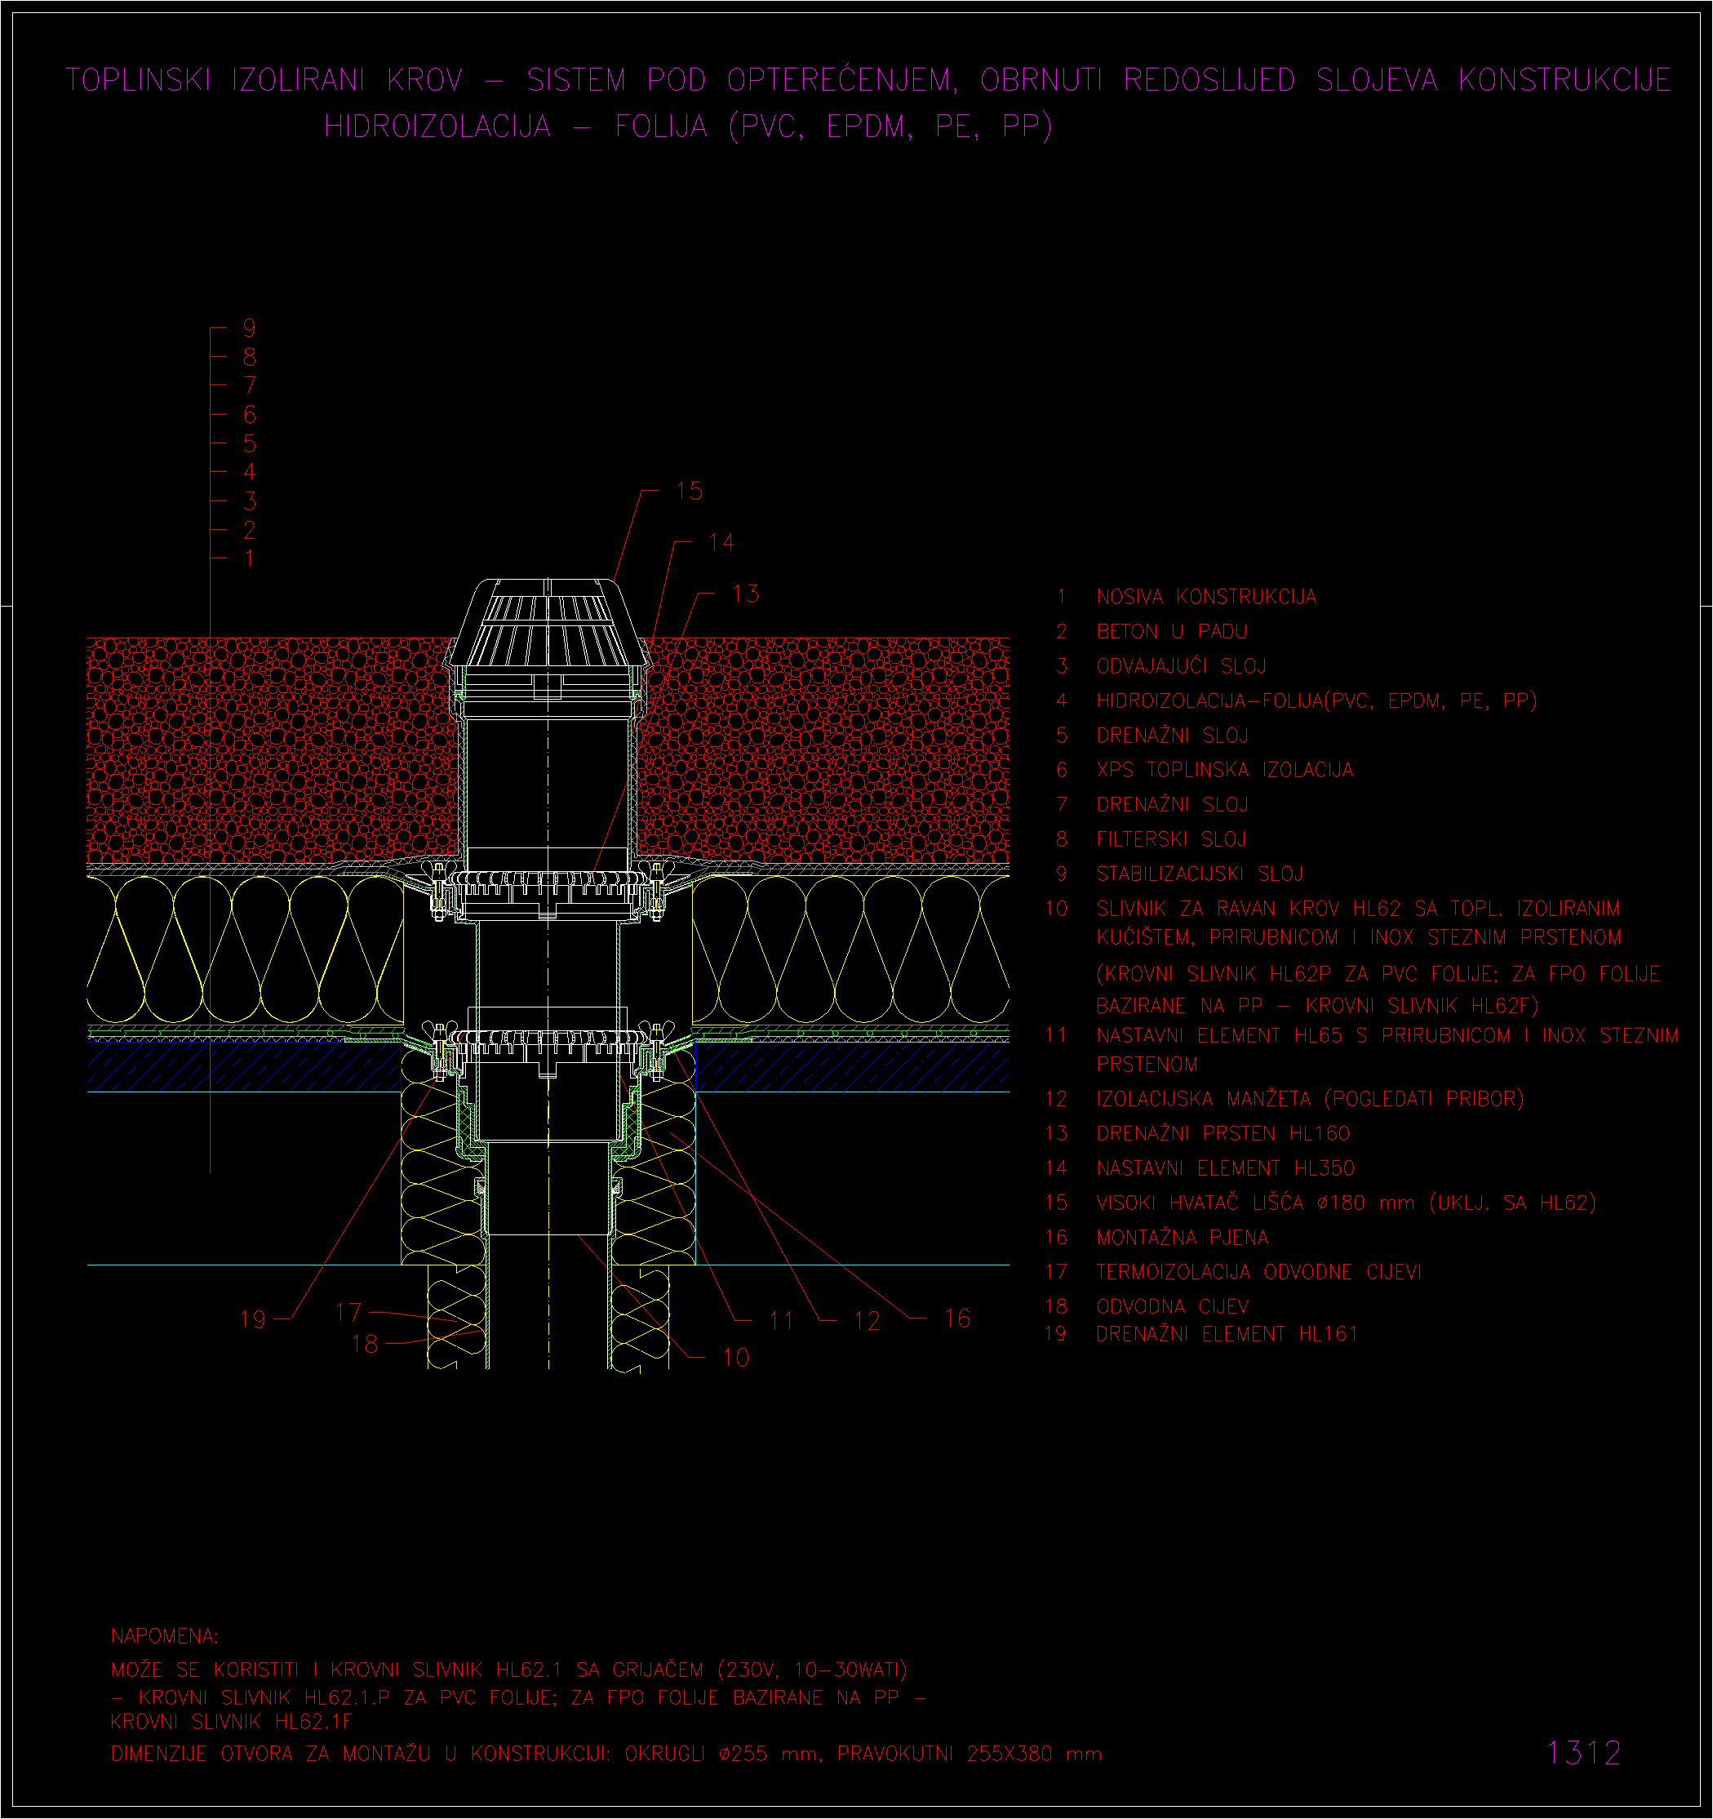Screen dimensions: 1713x1819
Task: Select legend entry 'BETON U PADU'
Action: click(1172, 632)
